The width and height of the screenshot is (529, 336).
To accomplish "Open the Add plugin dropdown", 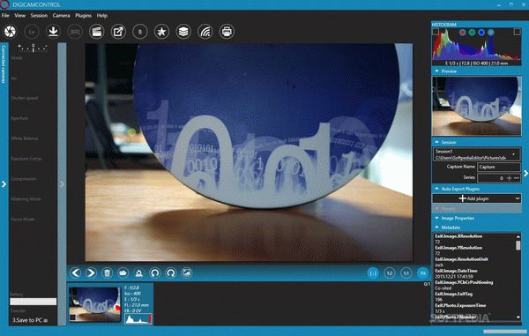I will click(477, 198).
